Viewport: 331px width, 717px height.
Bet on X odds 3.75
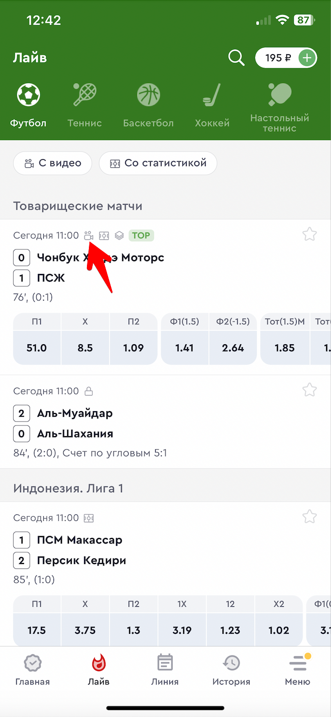pyautogui.click(x=85, y=630)
